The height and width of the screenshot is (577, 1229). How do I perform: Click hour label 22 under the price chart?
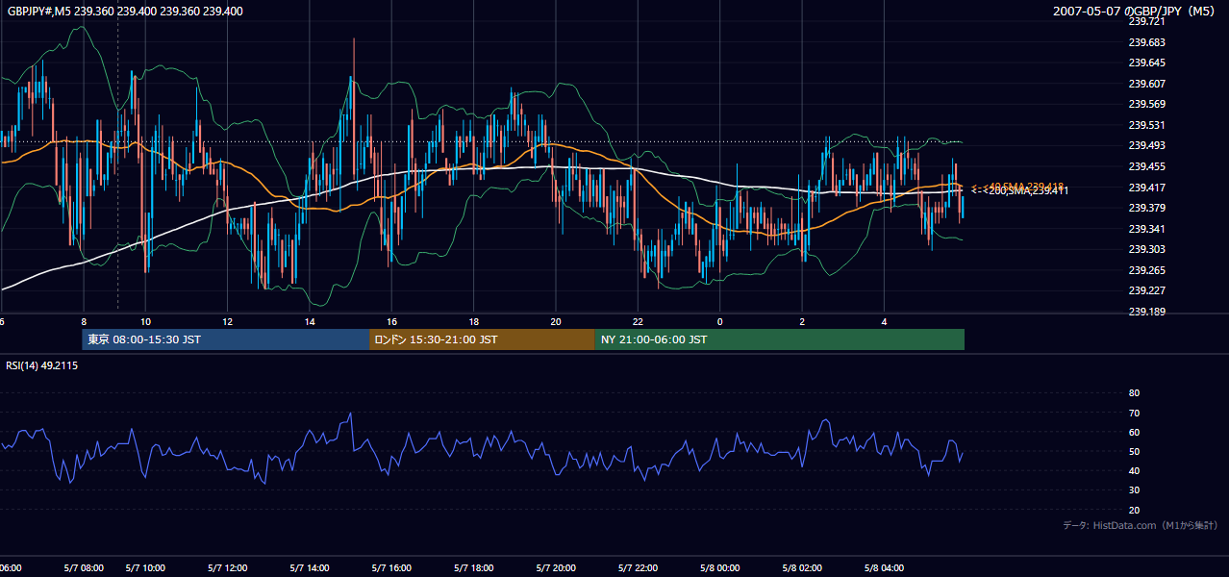click(638, 321)
